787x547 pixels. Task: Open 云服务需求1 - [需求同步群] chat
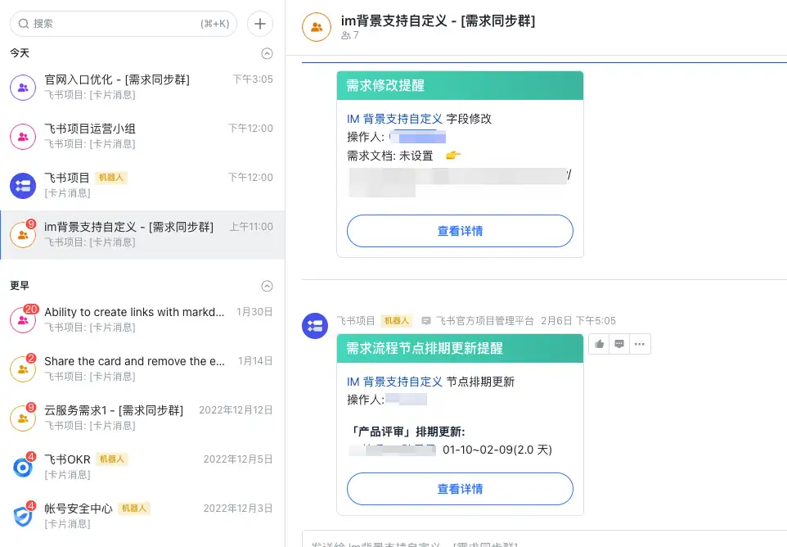point(142,418)
